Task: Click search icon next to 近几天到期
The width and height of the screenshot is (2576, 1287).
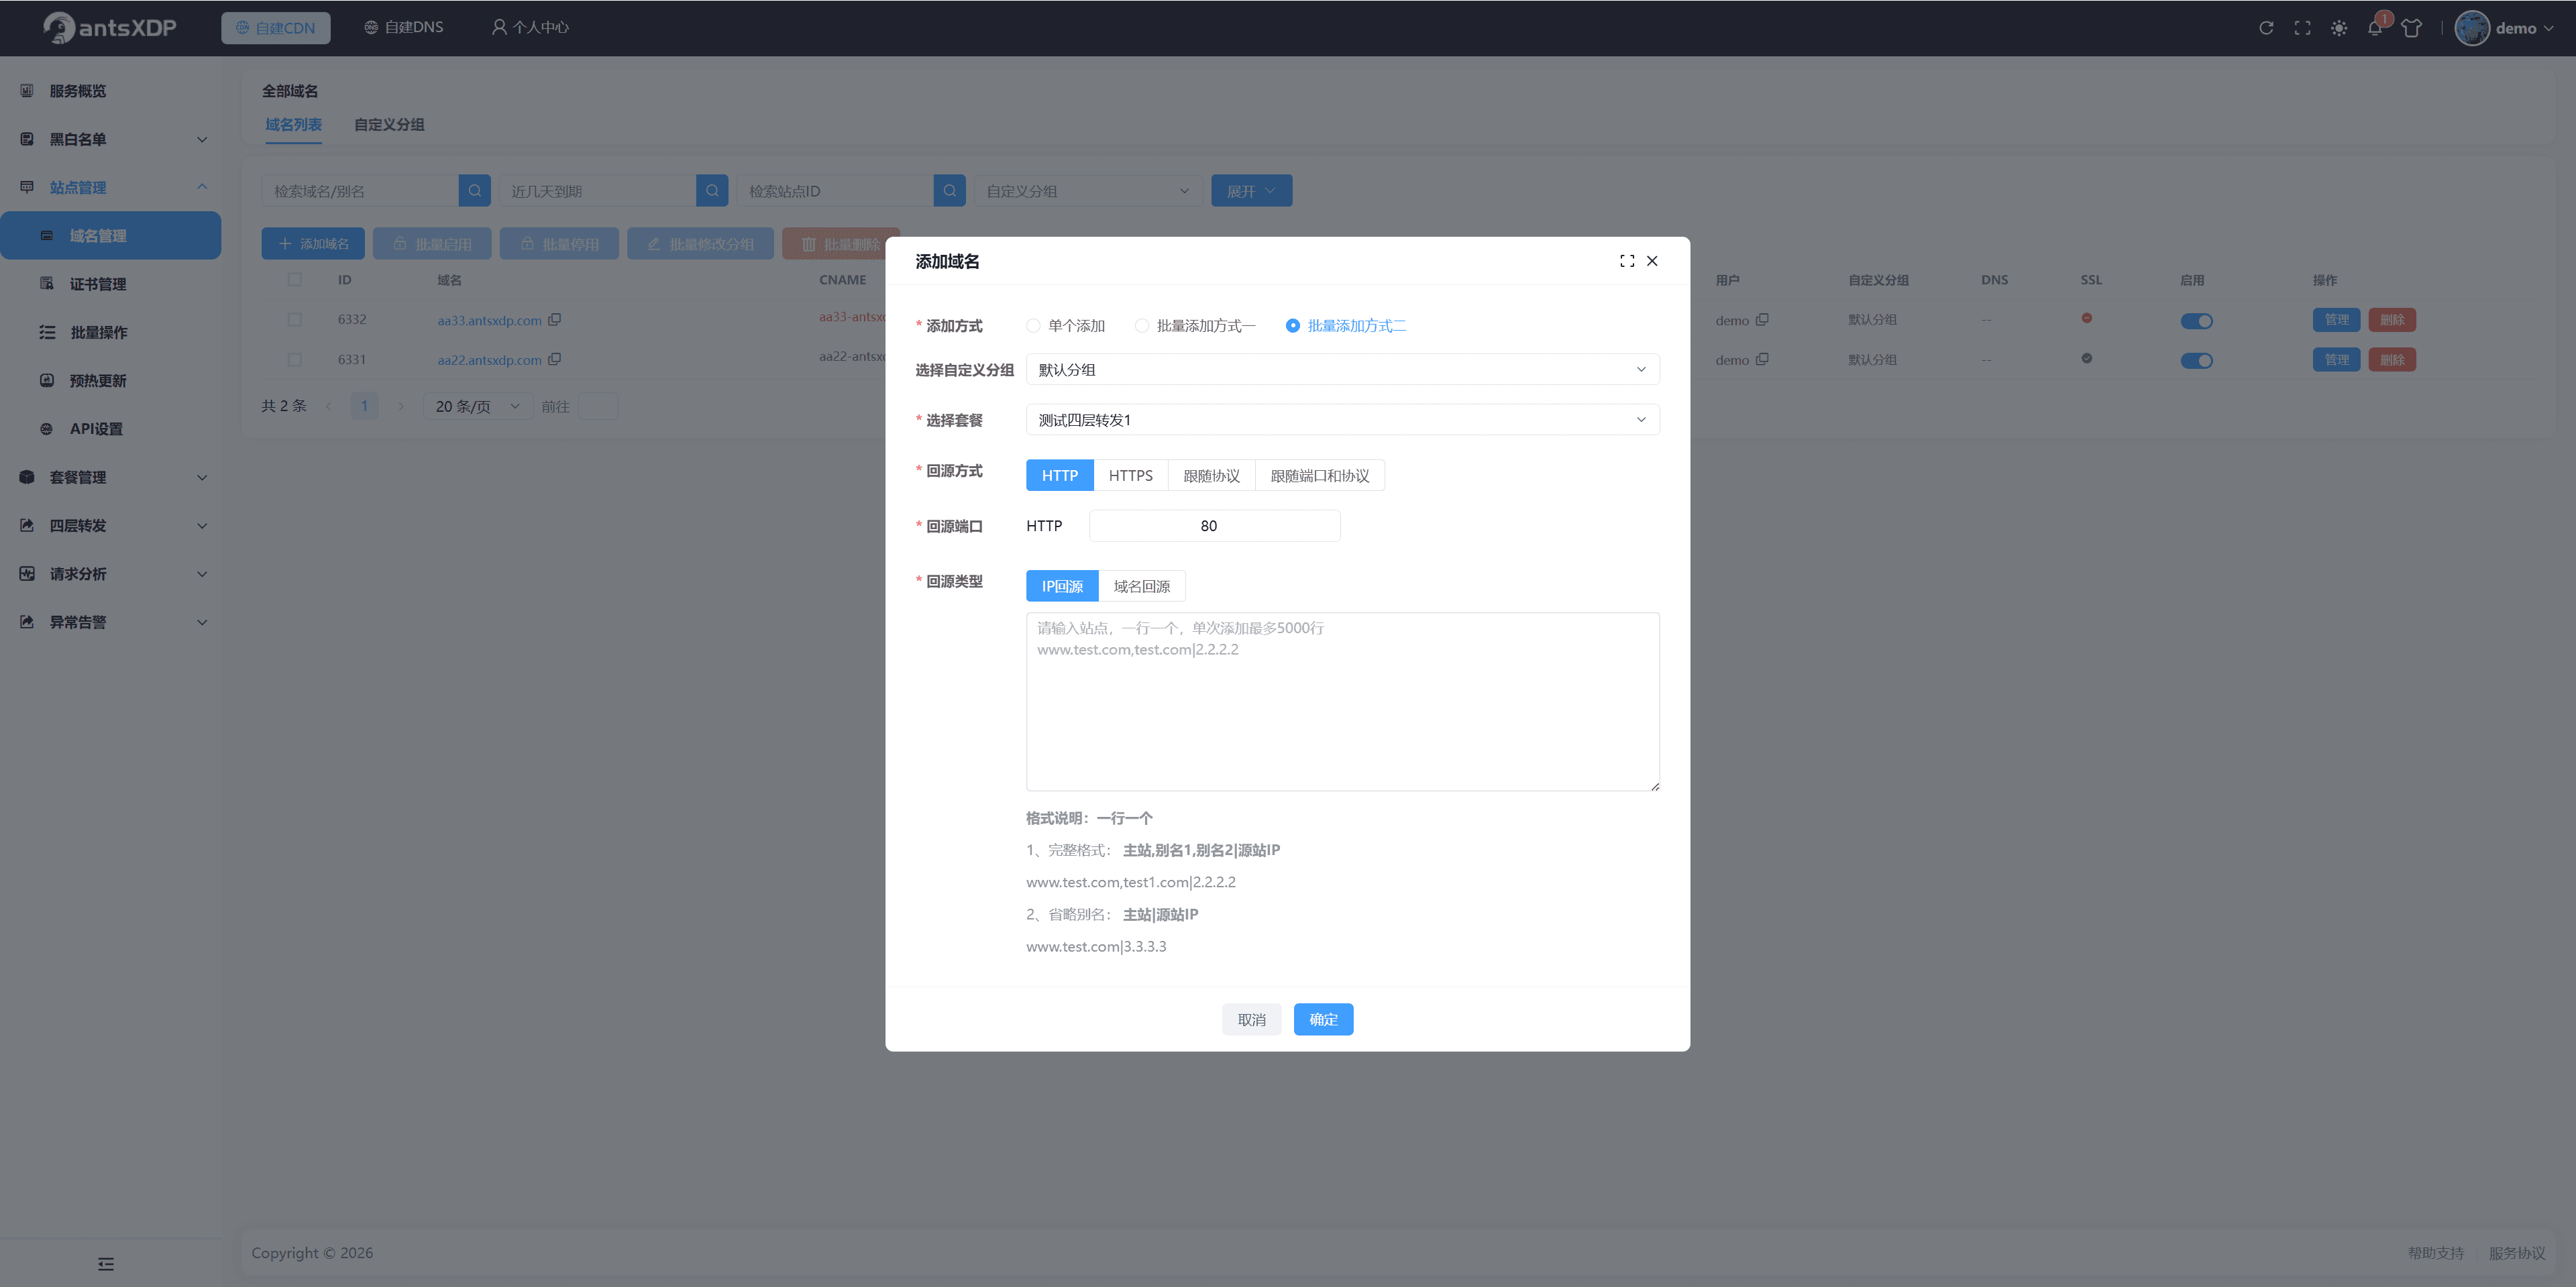Action: pos(712,191)
